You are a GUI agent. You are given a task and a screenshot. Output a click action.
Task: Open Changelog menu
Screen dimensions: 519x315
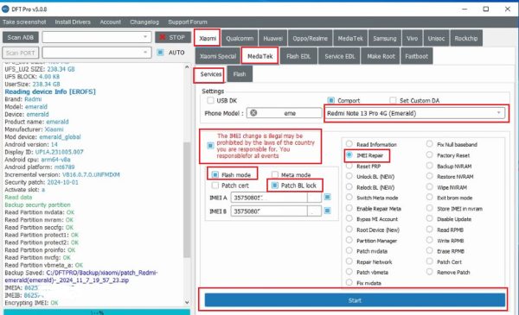[x=144, y=22]
